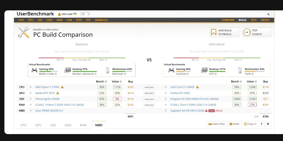Viewport: 283px width, 141px height.
Task: Open EFPS in top navigation bar
Action: click(x=79, y=20)
